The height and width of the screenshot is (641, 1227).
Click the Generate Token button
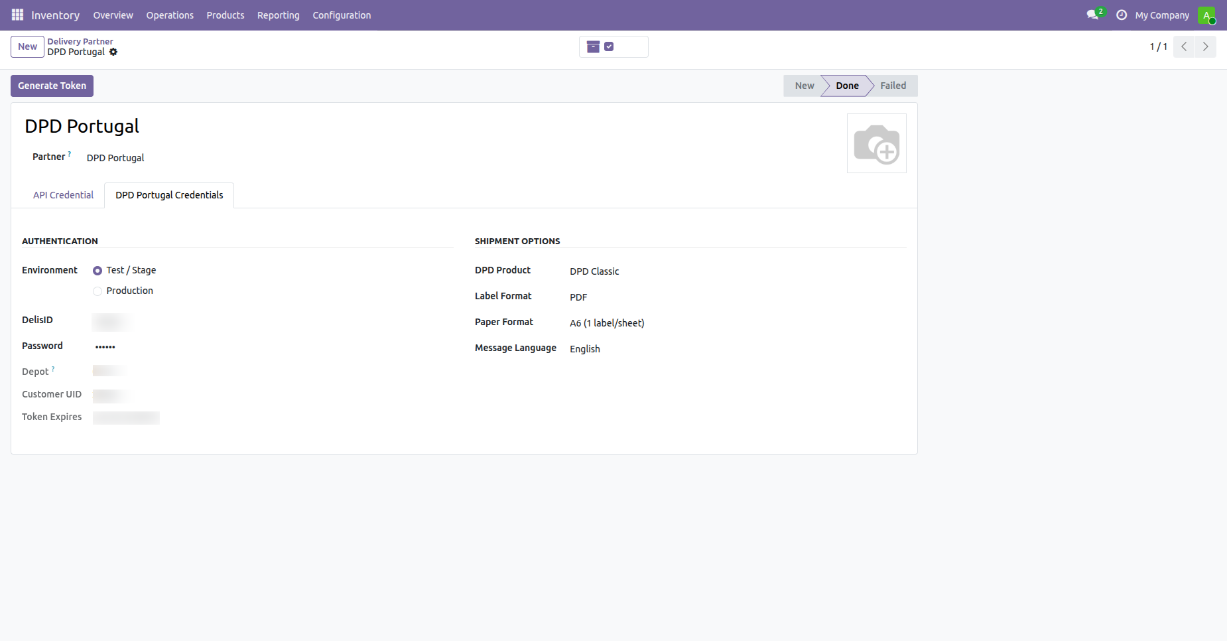point(52,86)
